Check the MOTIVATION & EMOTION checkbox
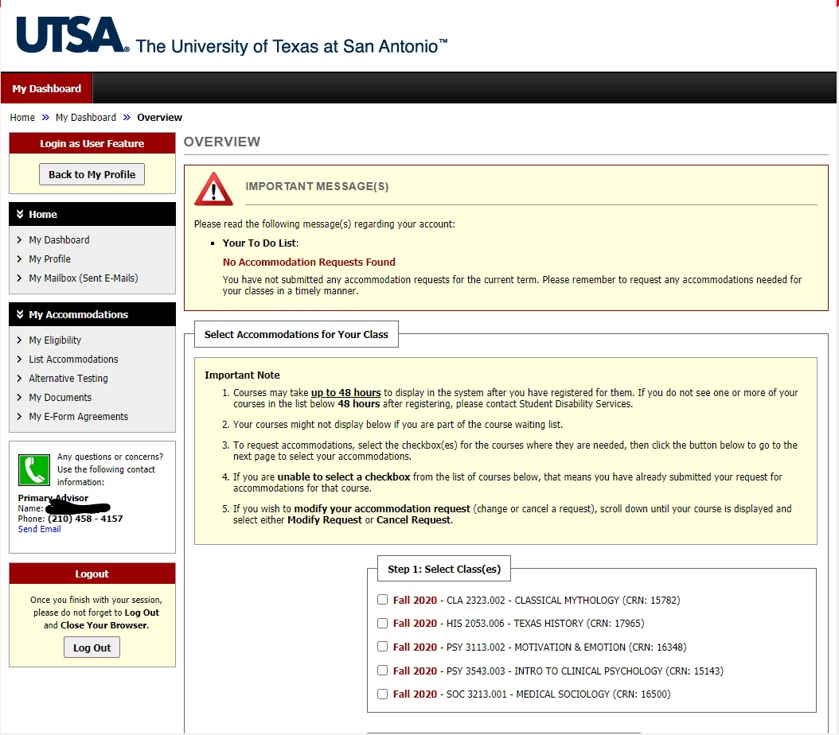The width and height of the screenshot is (839, 735). click(382, 647)
